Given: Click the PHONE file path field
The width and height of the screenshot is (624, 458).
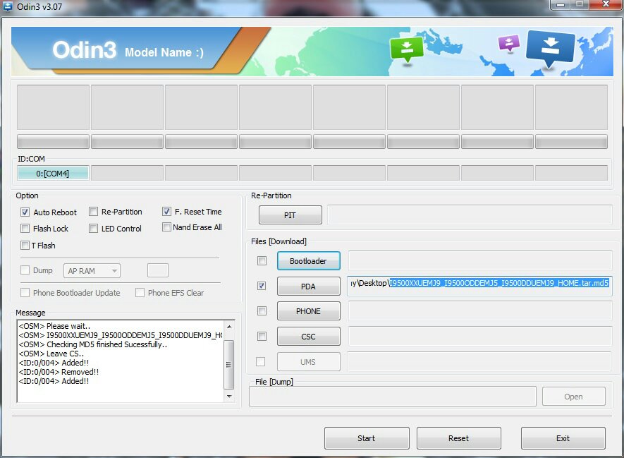Looking at the screenshot, I should click(x=480, y=311).
